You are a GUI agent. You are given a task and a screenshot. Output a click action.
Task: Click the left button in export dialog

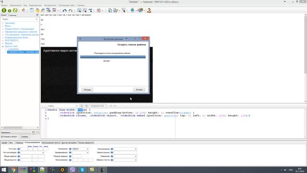click(87, 90)
